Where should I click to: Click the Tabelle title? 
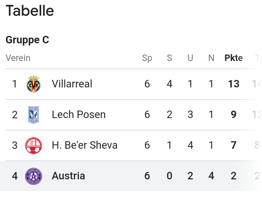click(30, 11)
